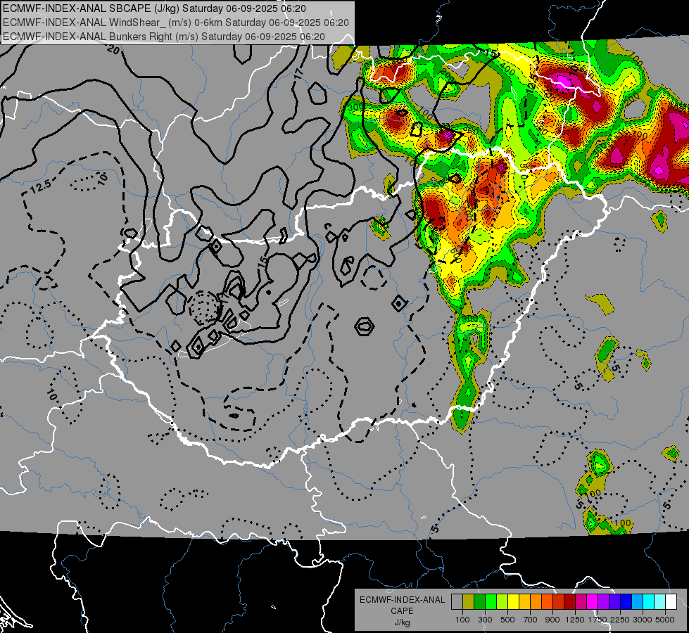Click the 1750 tick label in legend
The width and height of the screenshot is (689, 633).
[598, 620]
